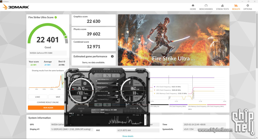
Task: Click the LOAD button
Action: click(x=37, y=97)
